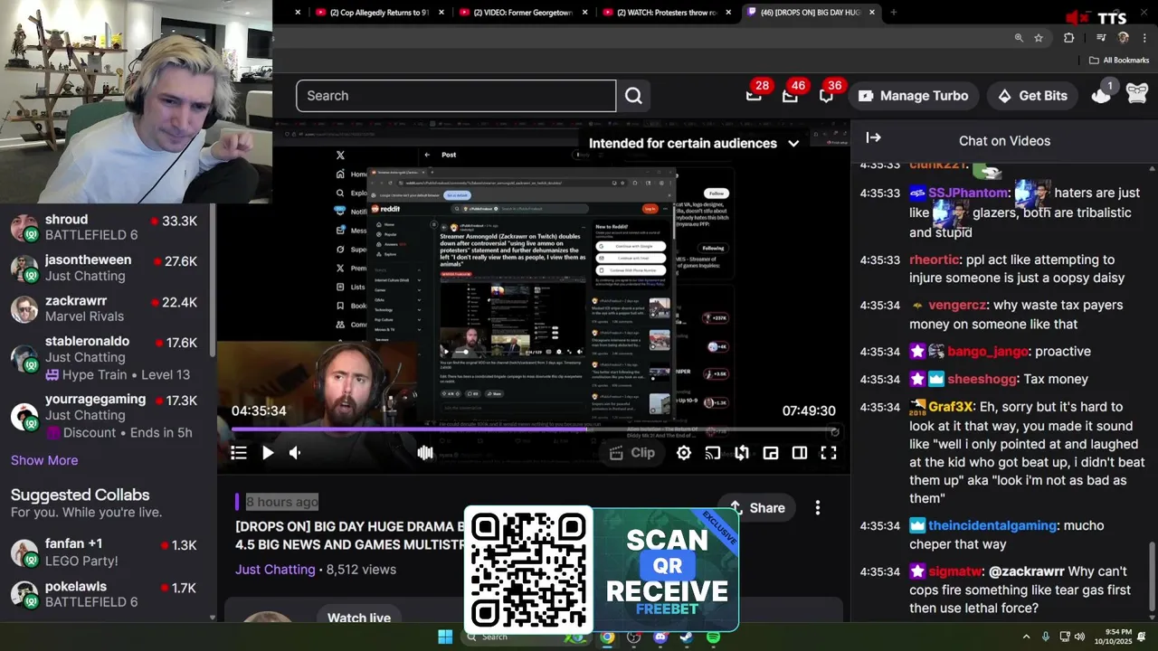Click the Get Bits button
1158x651 pixels.
1032,96
